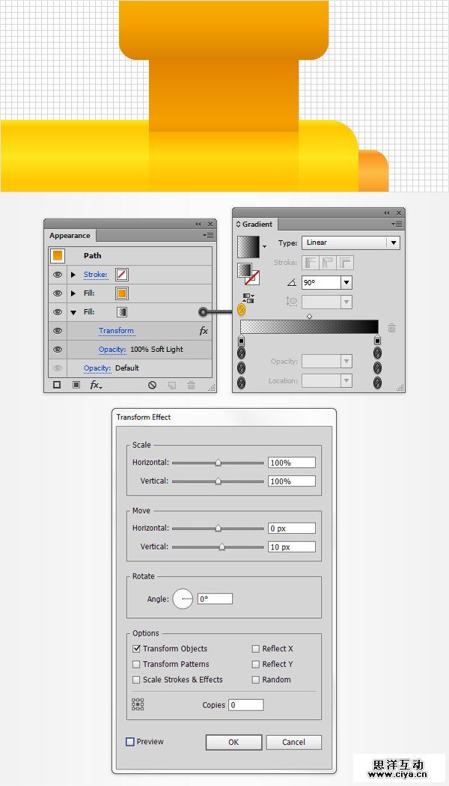The image size is (449, 786).
Task: Select the third Stroke gradient option icon
Action: [346, 262]
